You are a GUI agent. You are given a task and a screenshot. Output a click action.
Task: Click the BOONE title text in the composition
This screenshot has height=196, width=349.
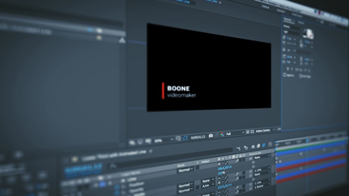click(178, 88)
